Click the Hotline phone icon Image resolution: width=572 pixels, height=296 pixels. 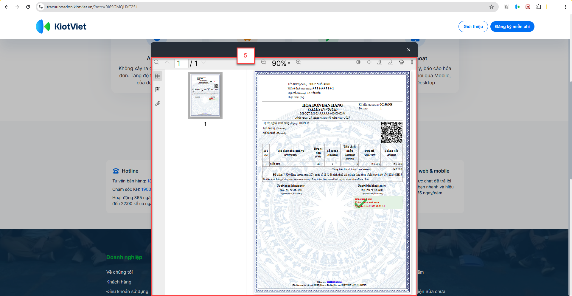coord(116,171)
